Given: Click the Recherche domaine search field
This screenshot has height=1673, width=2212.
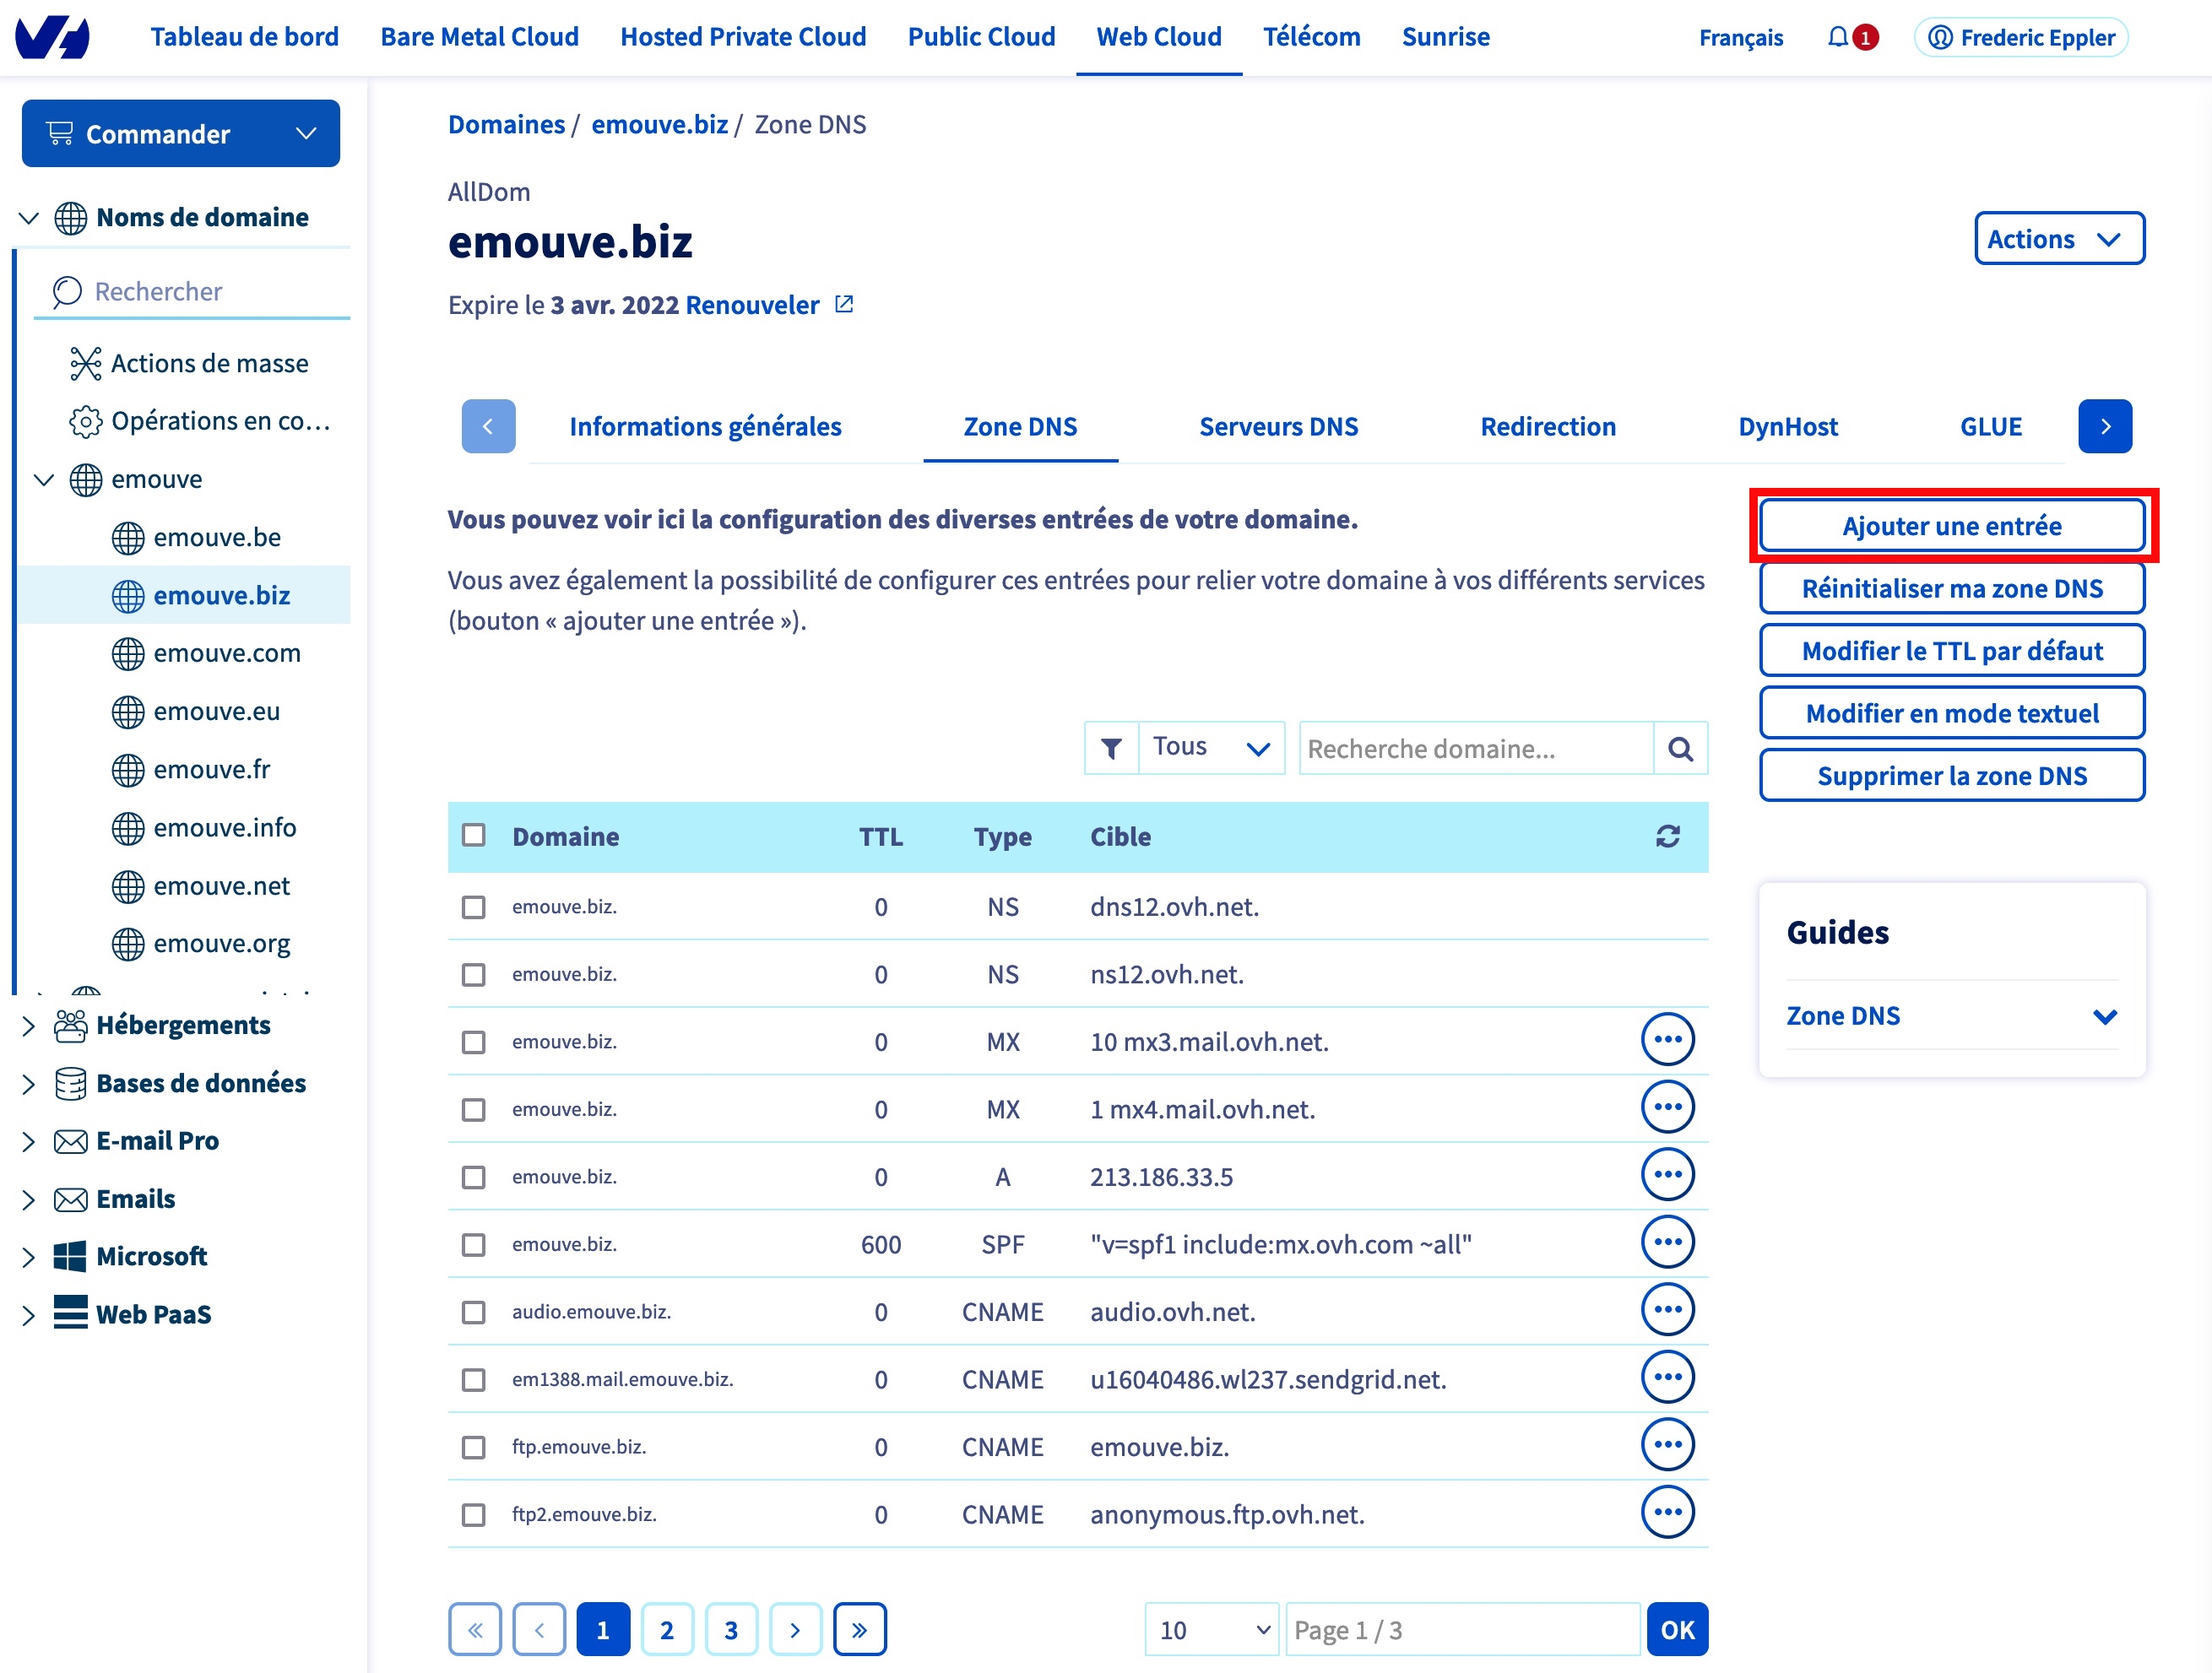Looking at the screenshot, I should click(x=1476, y=748).
